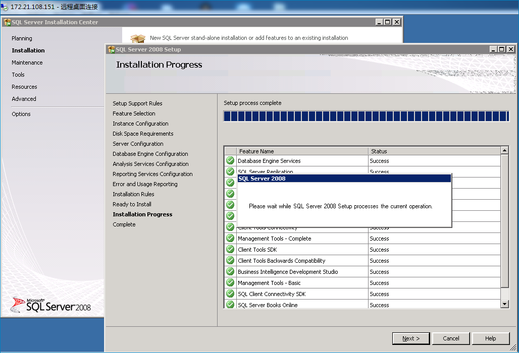Image resolution: width=519 pixels, height=353 pixels.
Task: Click the Status column header
Action: [x=434, y=151]
